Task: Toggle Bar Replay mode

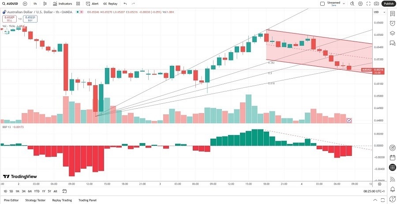Action: pyautogui.click(x=110, y=4)
